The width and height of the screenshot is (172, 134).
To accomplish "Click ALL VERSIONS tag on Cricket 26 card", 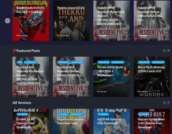I will click(22, 114).
